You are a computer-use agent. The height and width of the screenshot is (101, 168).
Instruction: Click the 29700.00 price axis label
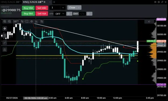coord(162,95)
